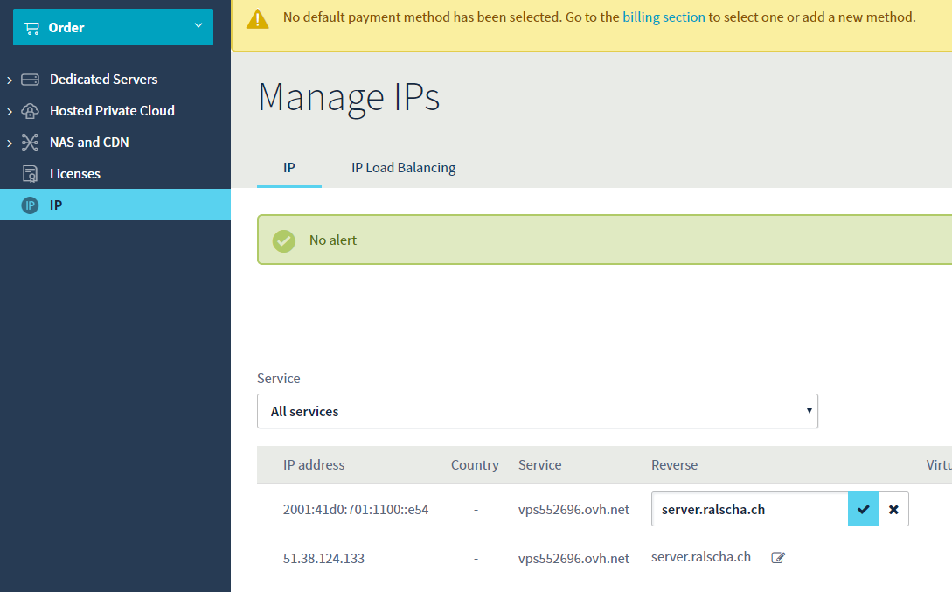Cancel reverse editing with the X button
Image resolution: width=952 pixels, height=592 pixels.
[x=893, y=509]
